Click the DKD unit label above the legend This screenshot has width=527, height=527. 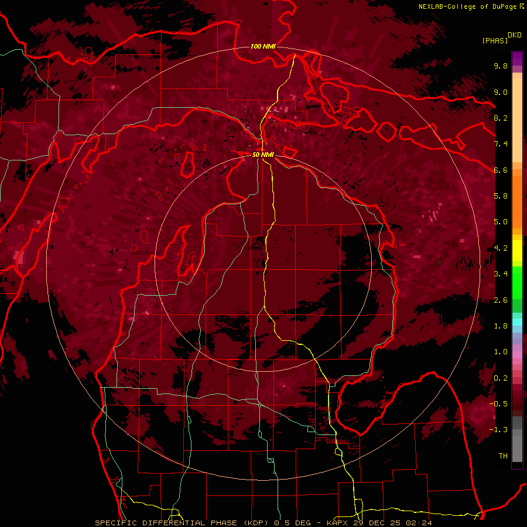point(514,35)
